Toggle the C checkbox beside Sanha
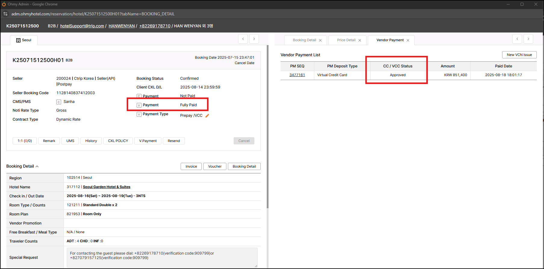 pos(59,102)
